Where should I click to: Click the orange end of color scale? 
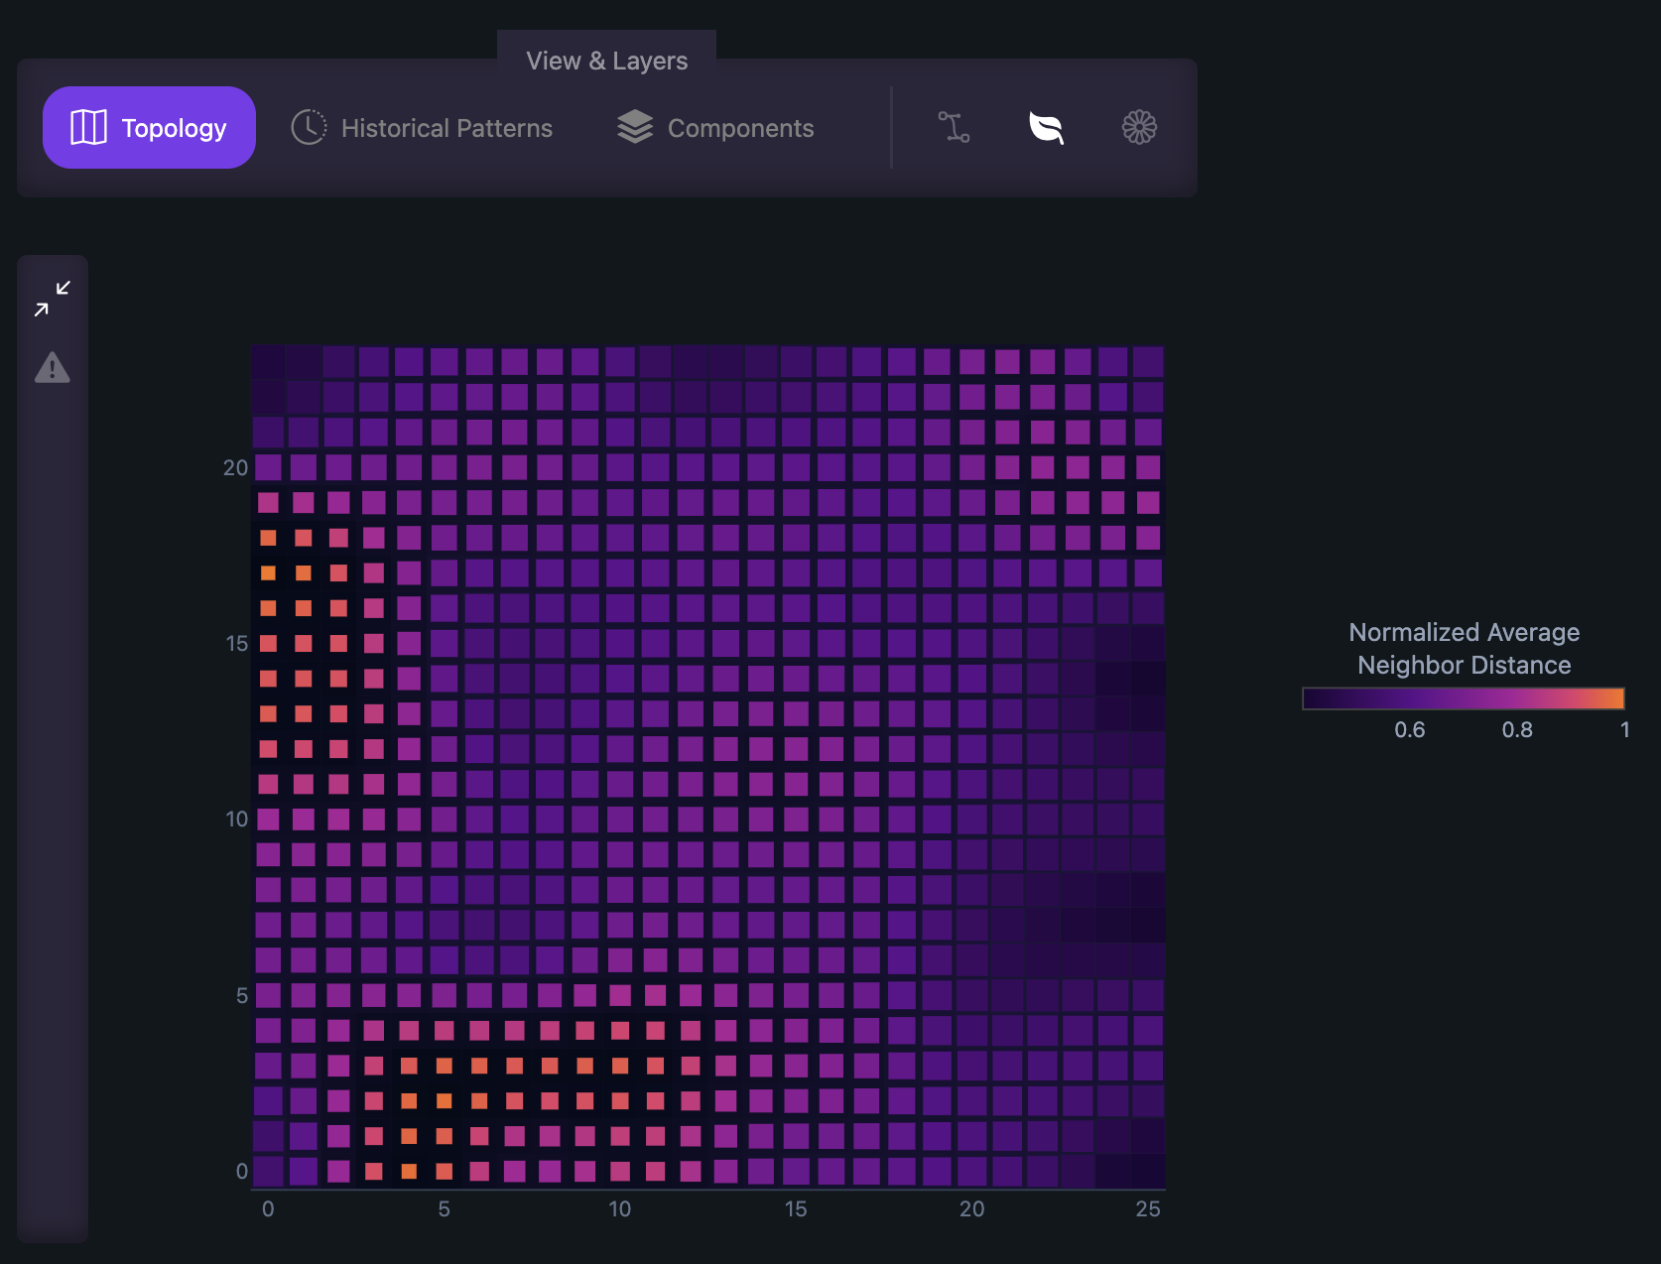click(x=1616, y=698)
